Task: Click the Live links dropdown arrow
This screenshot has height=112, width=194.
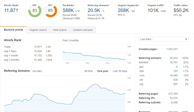Action: 186,39
